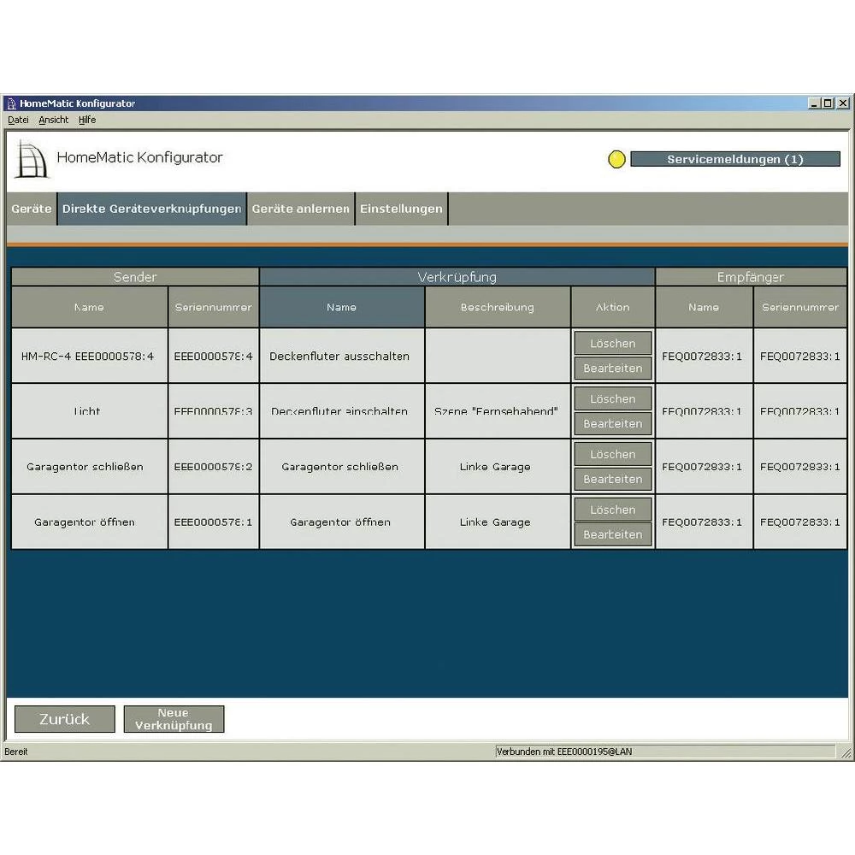Open the Einstellungen tab

(x=401, y=209)
